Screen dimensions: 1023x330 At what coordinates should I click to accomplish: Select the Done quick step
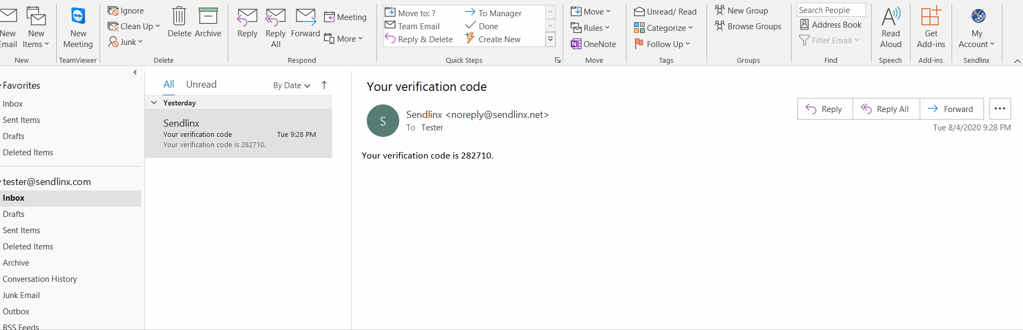pos(481,26)
